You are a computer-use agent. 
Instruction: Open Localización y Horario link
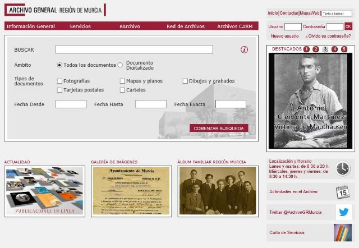(x=291, y=161)
